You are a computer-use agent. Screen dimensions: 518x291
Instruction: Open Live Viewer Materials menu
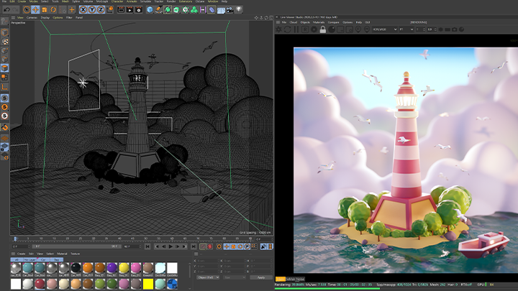[319, 22]
